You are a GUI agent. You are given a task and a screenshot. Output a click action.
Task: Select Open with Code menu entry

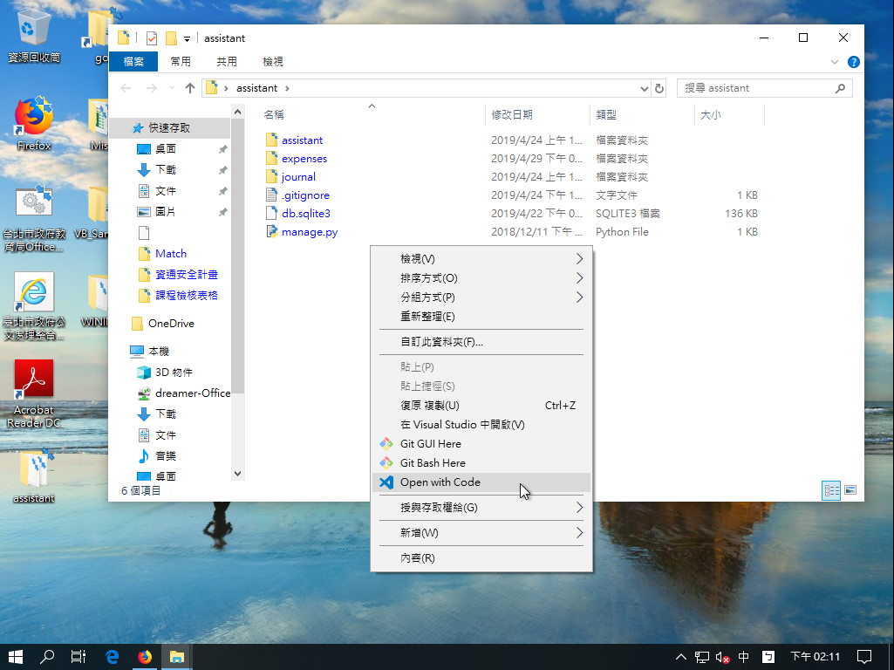[x=440, y=482]
